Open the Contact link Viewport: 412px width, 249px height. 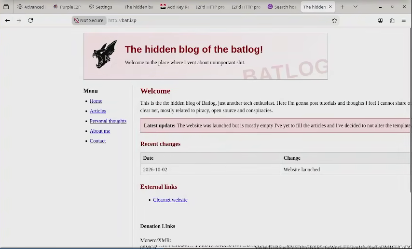click(97, 141)
